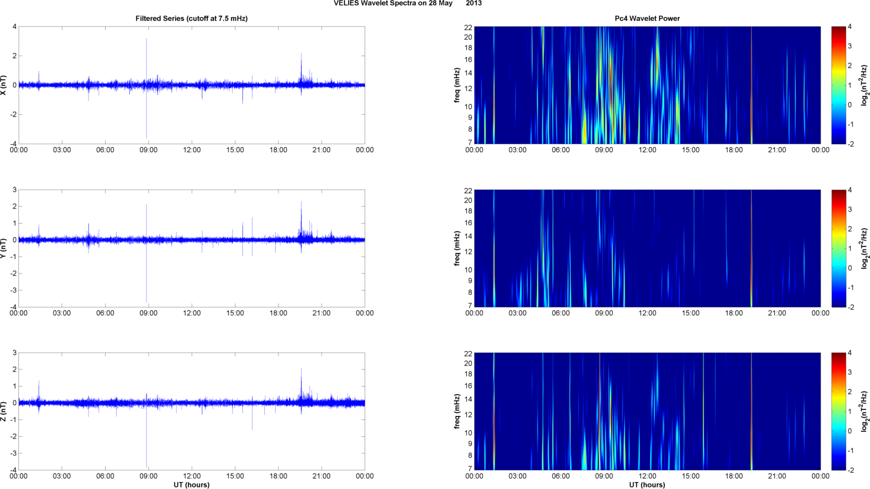Click "freq (mHz)" label of the bottom wavelet plot

tap(457, 411)
